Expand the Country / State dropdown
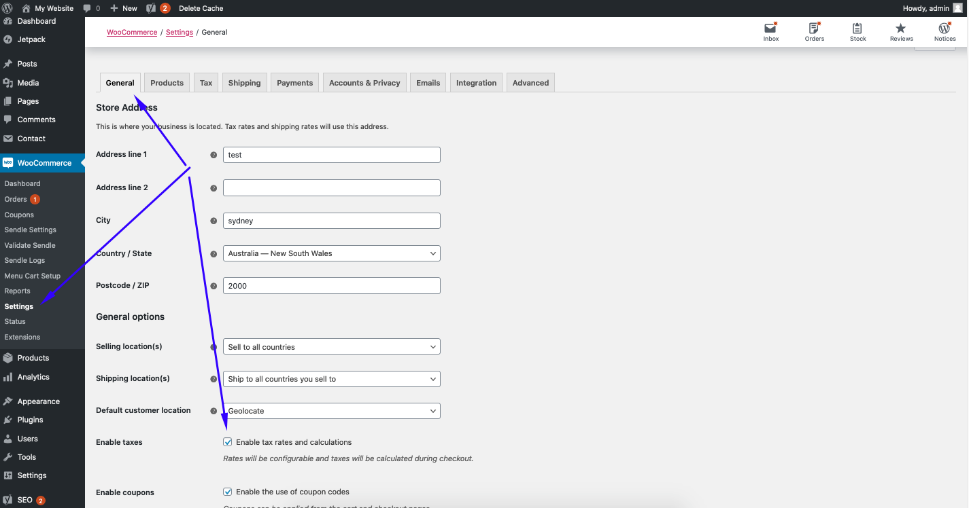 [331, 253]
